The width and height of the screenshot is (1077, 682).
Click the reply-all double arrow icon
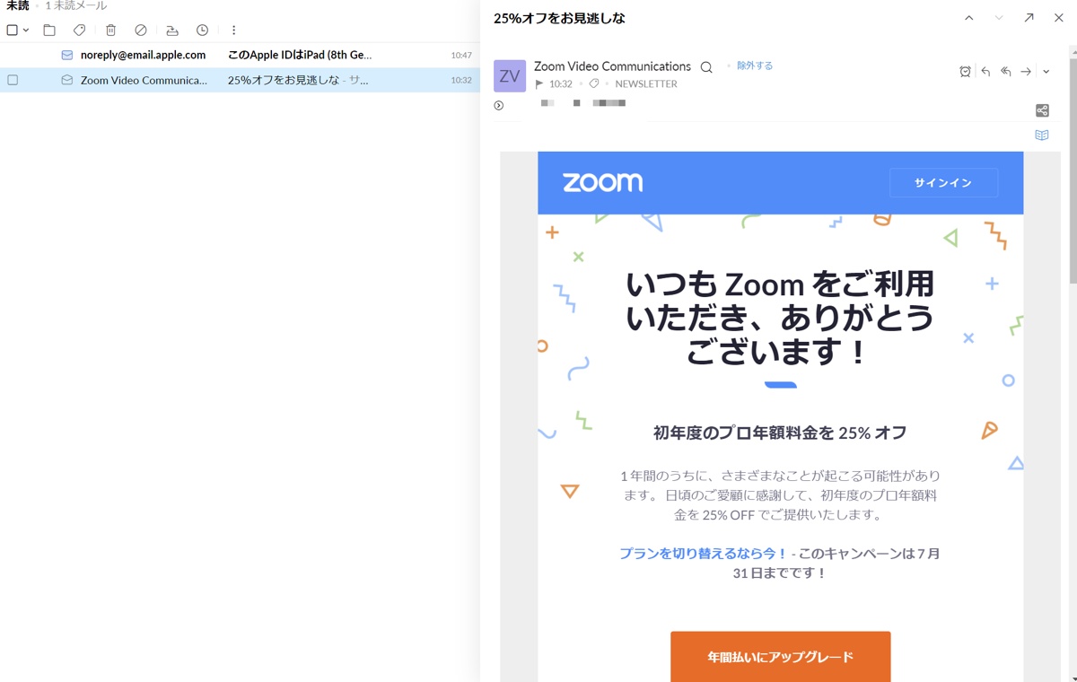(1006, 72)
